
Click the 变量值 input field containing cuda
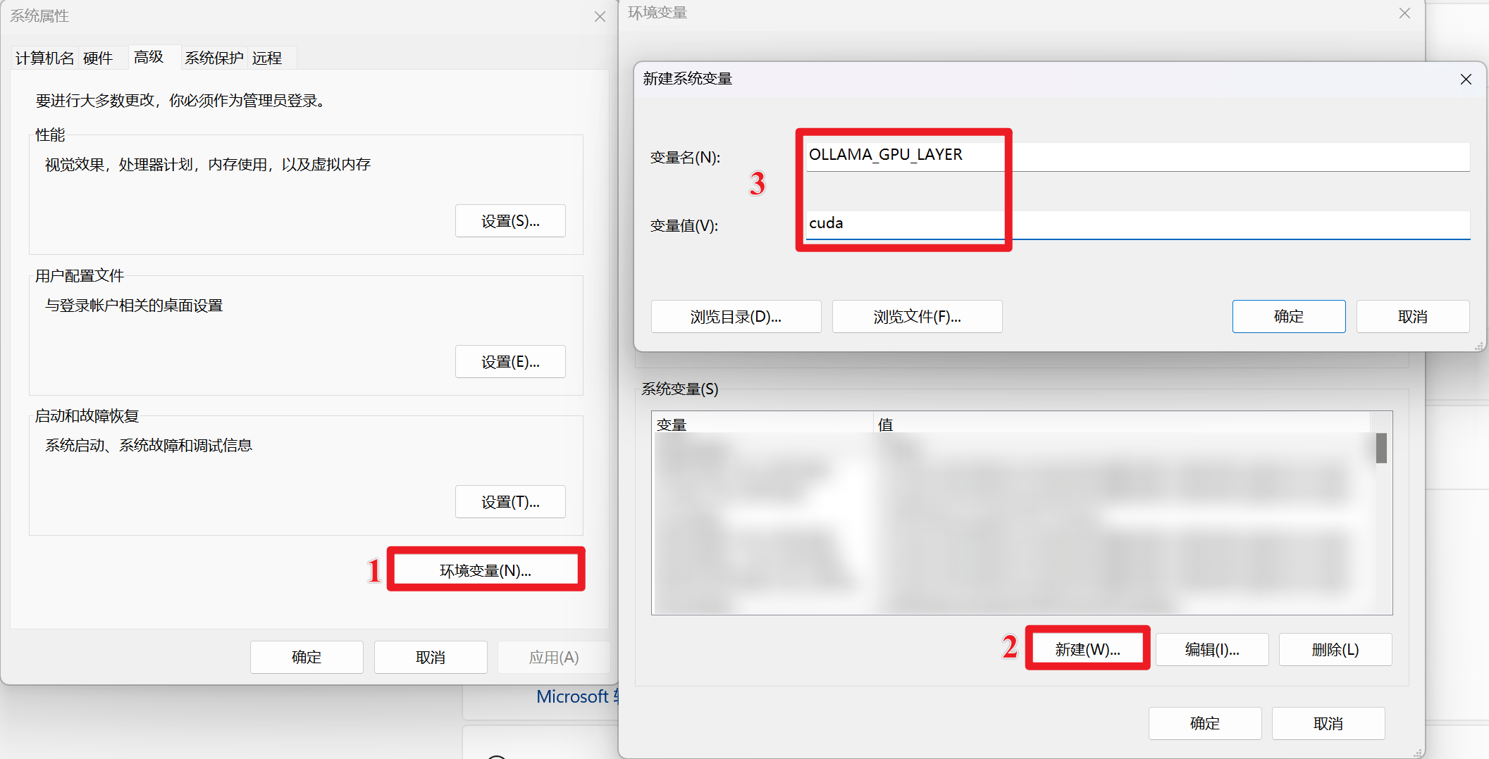pyautogui.click(x=1137, y=224)
